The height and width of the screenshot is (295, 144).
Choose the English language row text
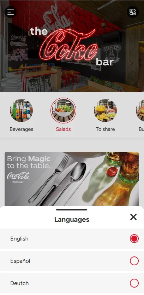[x=19, y=238]
